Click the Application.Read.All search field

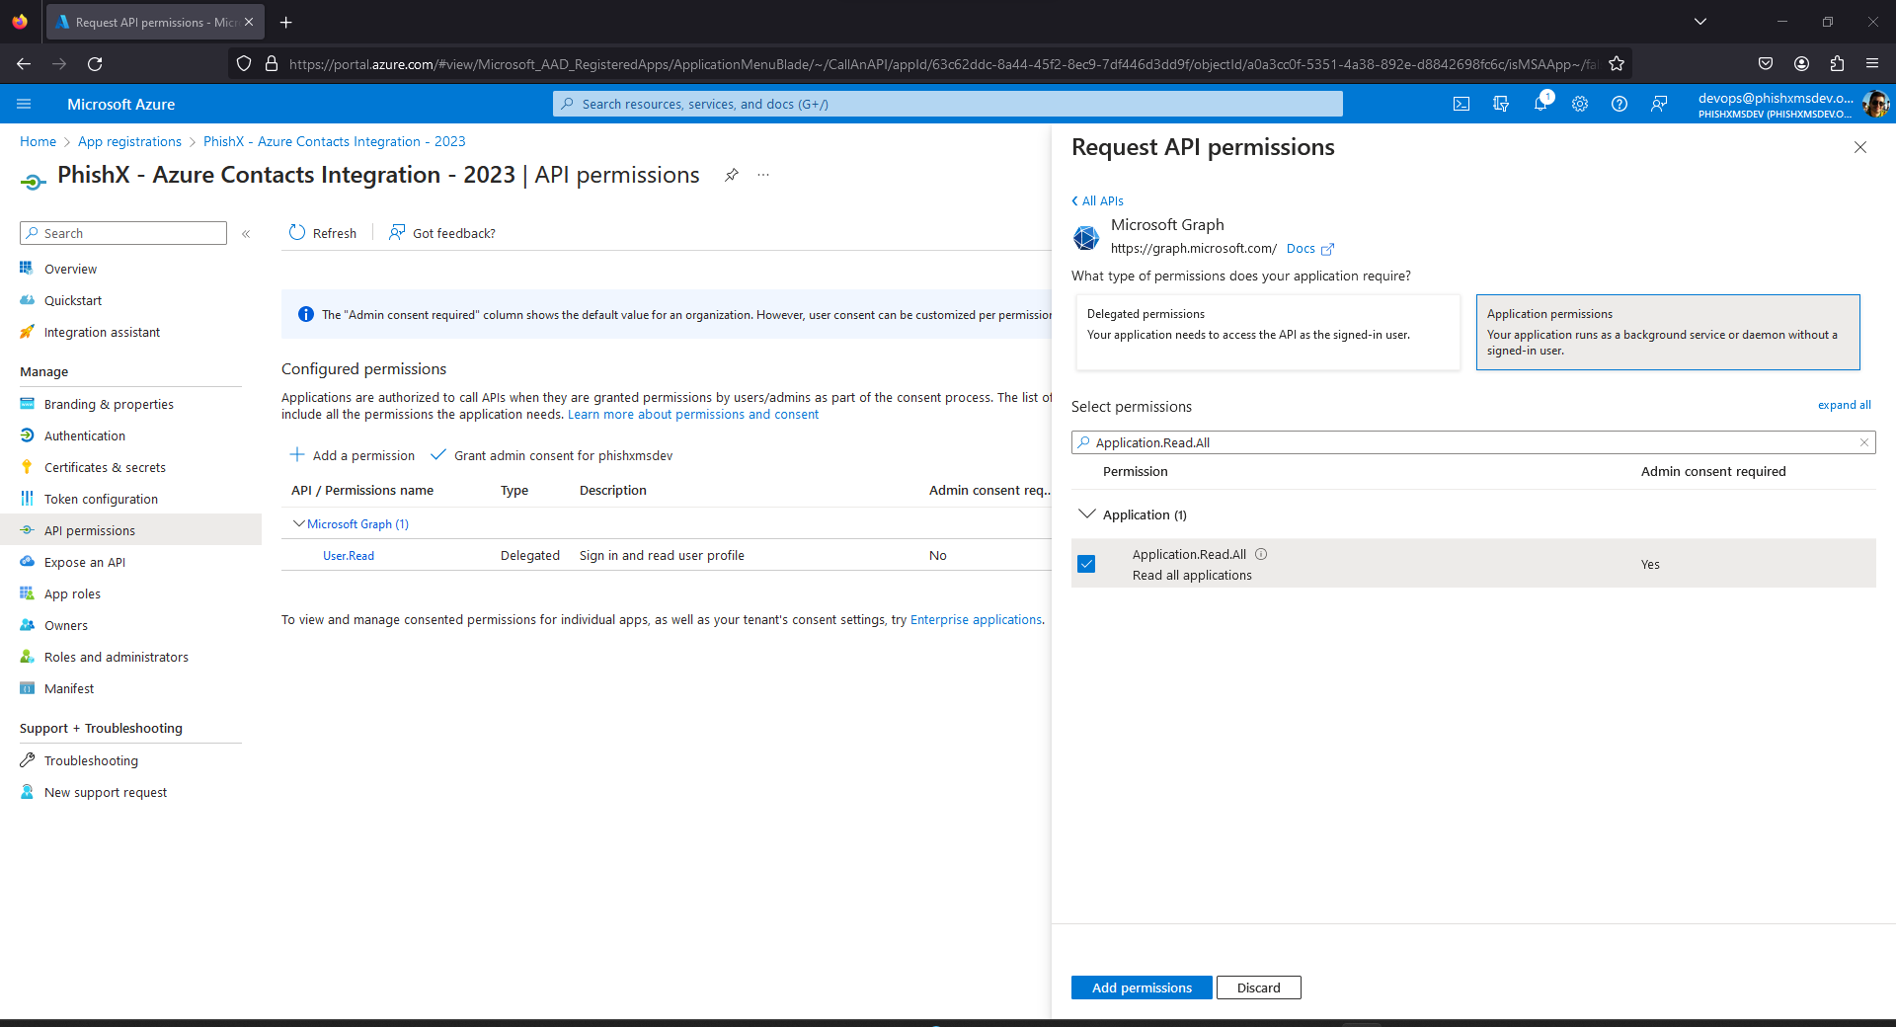pos(1473,442)
